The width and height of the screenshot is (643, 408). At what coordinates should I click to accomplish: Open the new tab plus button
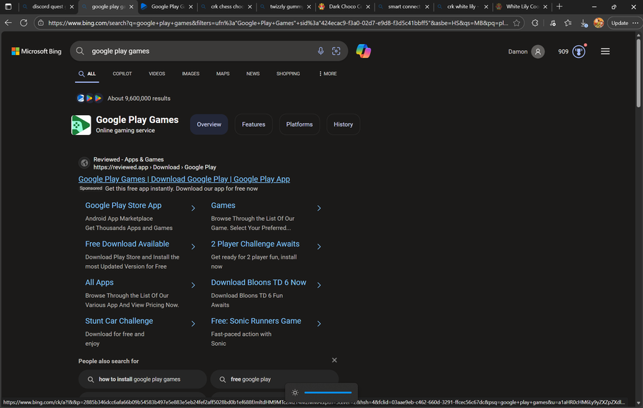pyautogui.click(x=559, y=6)
